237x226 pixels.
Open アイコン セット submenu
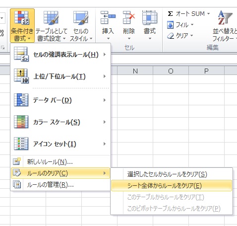pyautogui.click(x=60, y=144)
